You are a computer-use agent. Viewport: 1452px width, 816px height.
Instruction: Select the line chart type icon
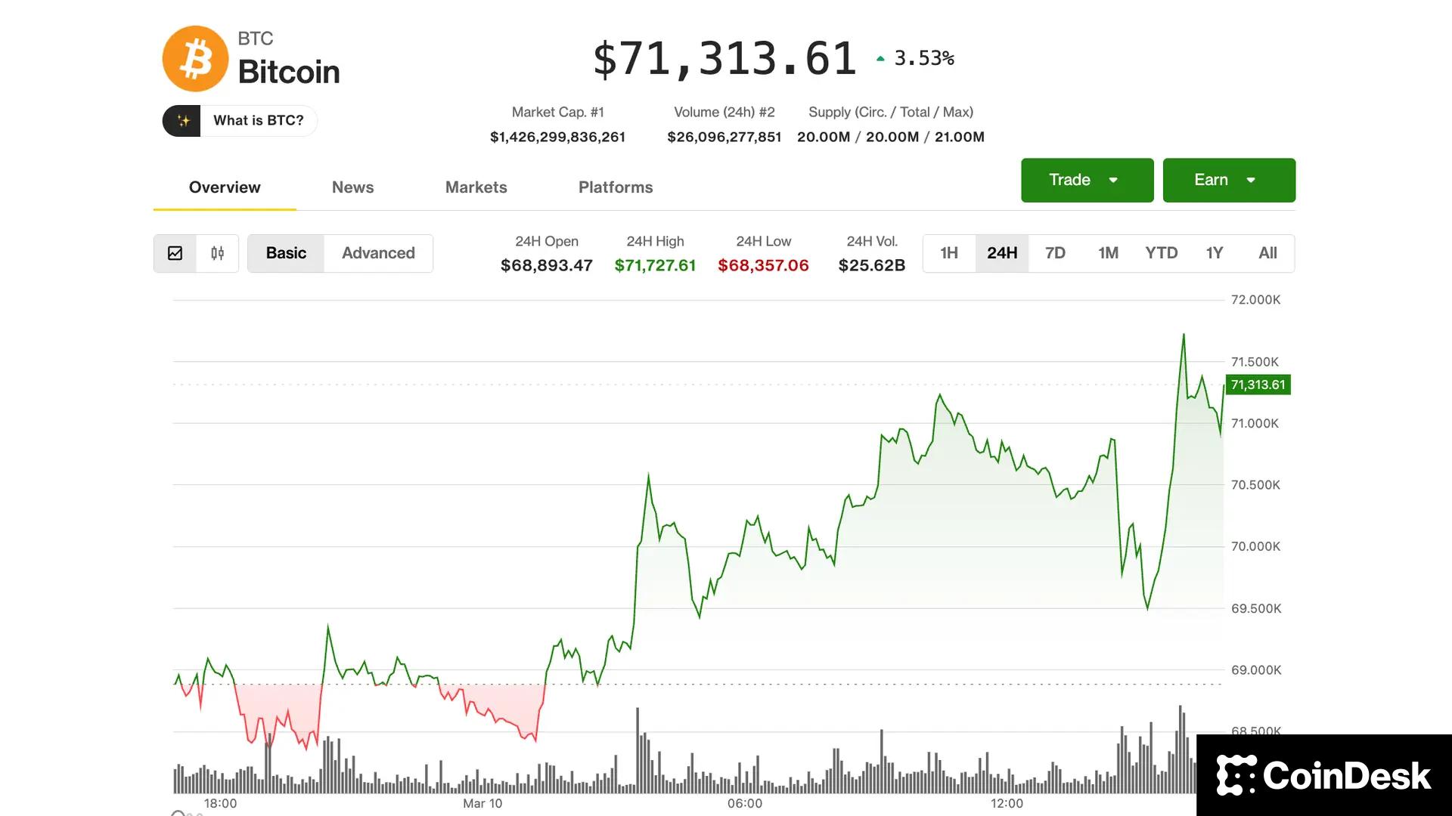click(x=175, y=253)
